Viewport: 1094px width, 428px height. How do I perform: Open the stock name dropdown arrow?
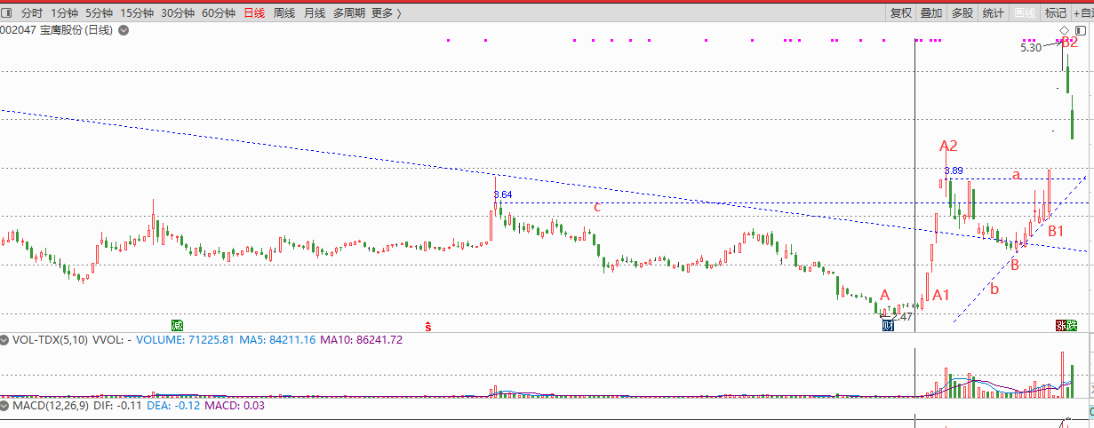124,30
